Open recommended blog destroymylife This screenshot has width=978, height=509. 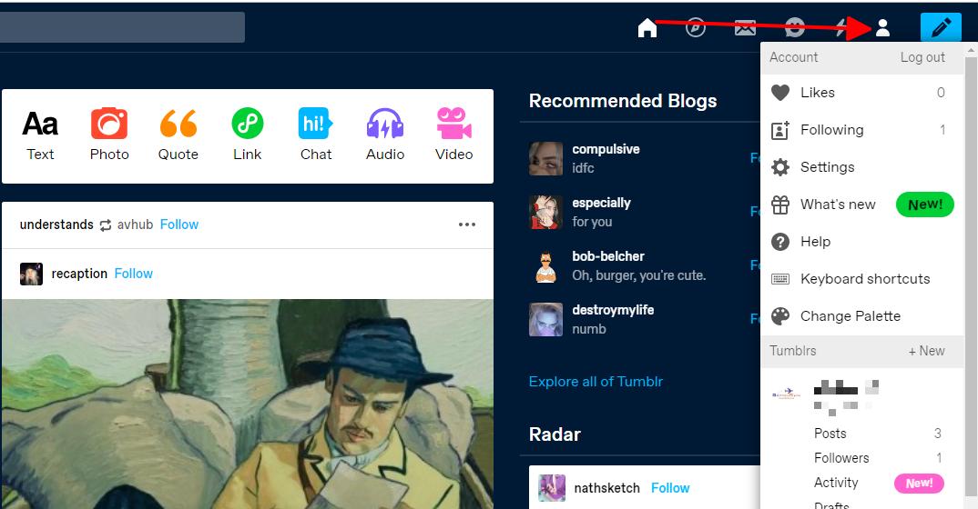click(x=613, y=310)
